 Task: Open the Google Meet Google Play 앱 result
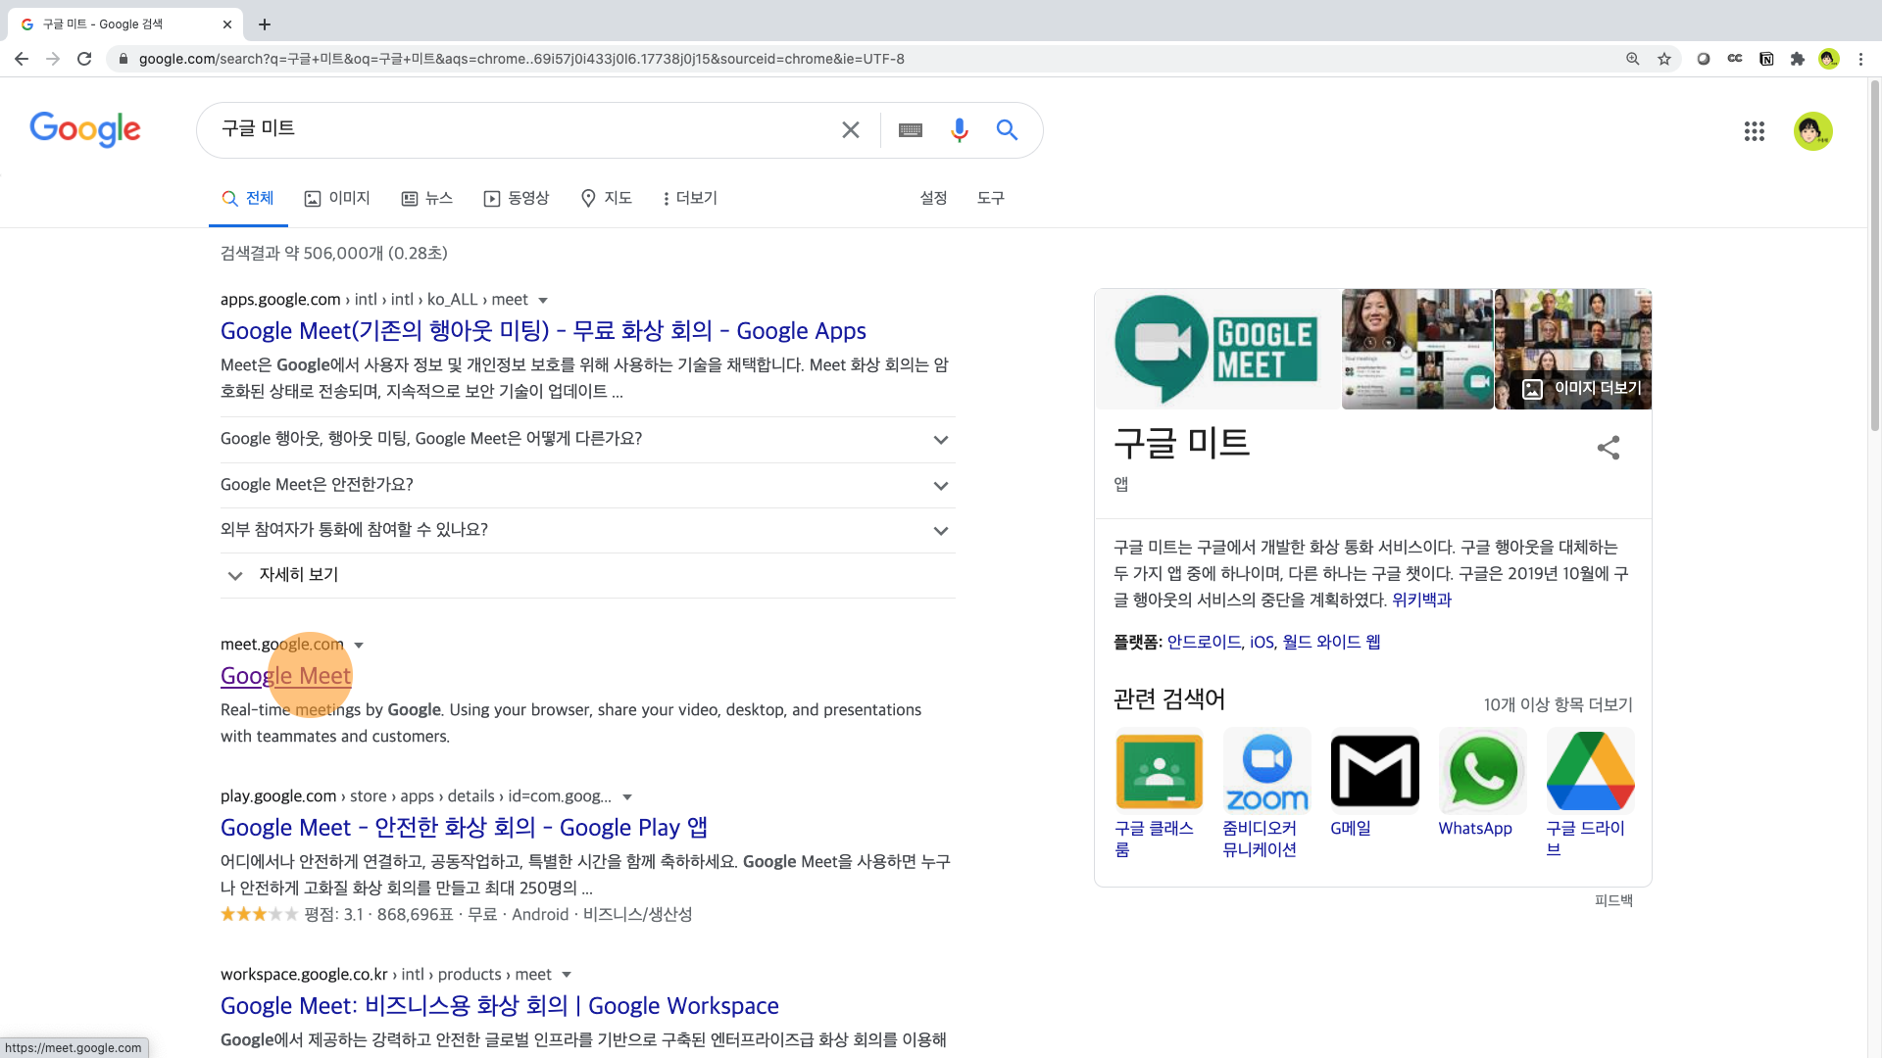coord(464,828)
